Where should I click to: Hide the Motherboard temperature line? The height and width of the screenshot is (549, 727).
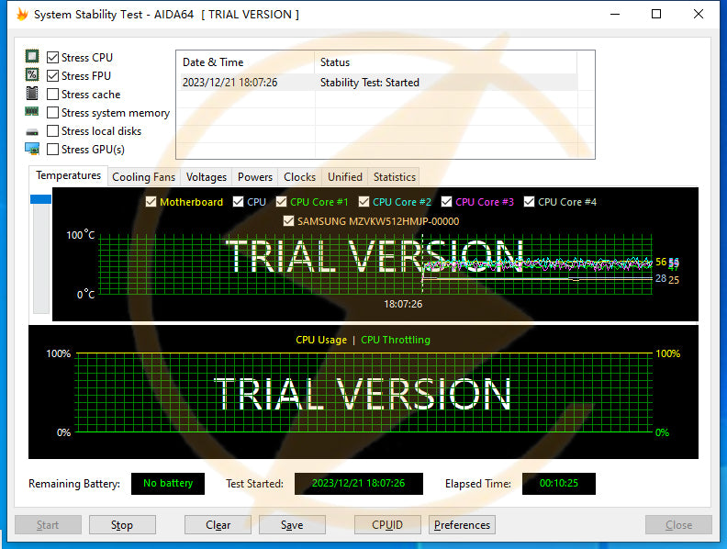(151, 202)
